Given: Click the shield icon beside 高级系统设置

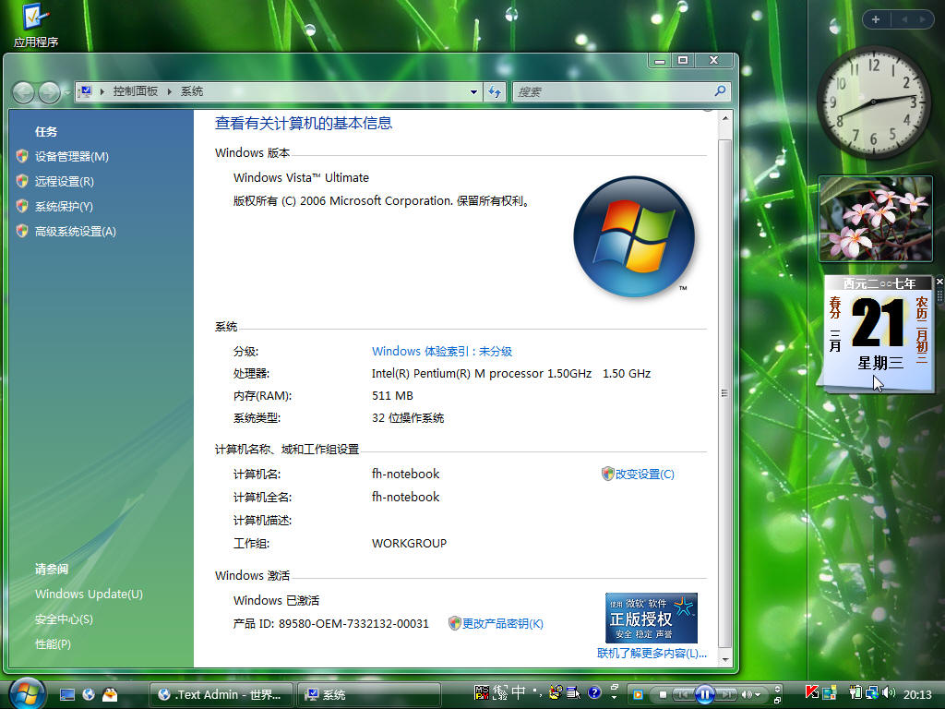Looking at the screenshot, I should tap(22, 231).
